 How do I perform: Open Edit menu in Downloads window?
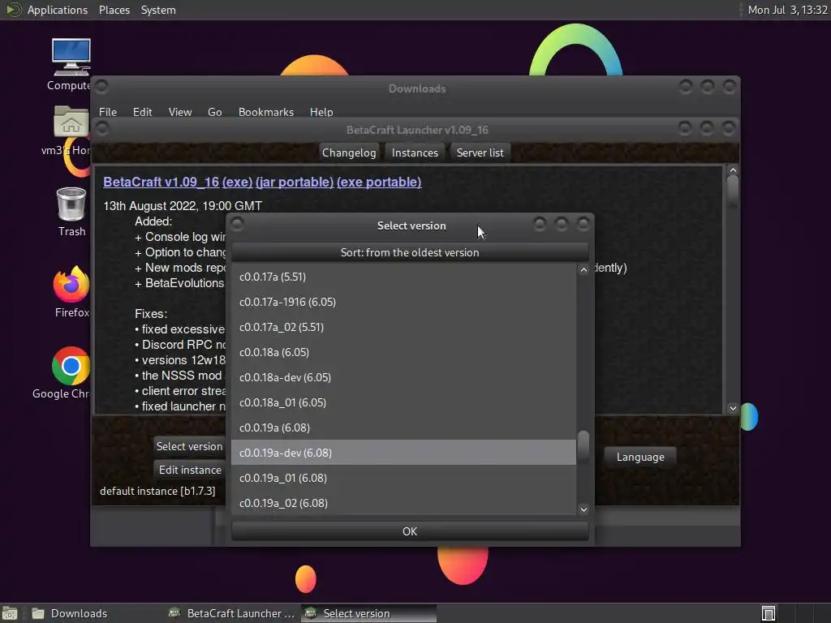pyautogui.click(x=142, y=112)
